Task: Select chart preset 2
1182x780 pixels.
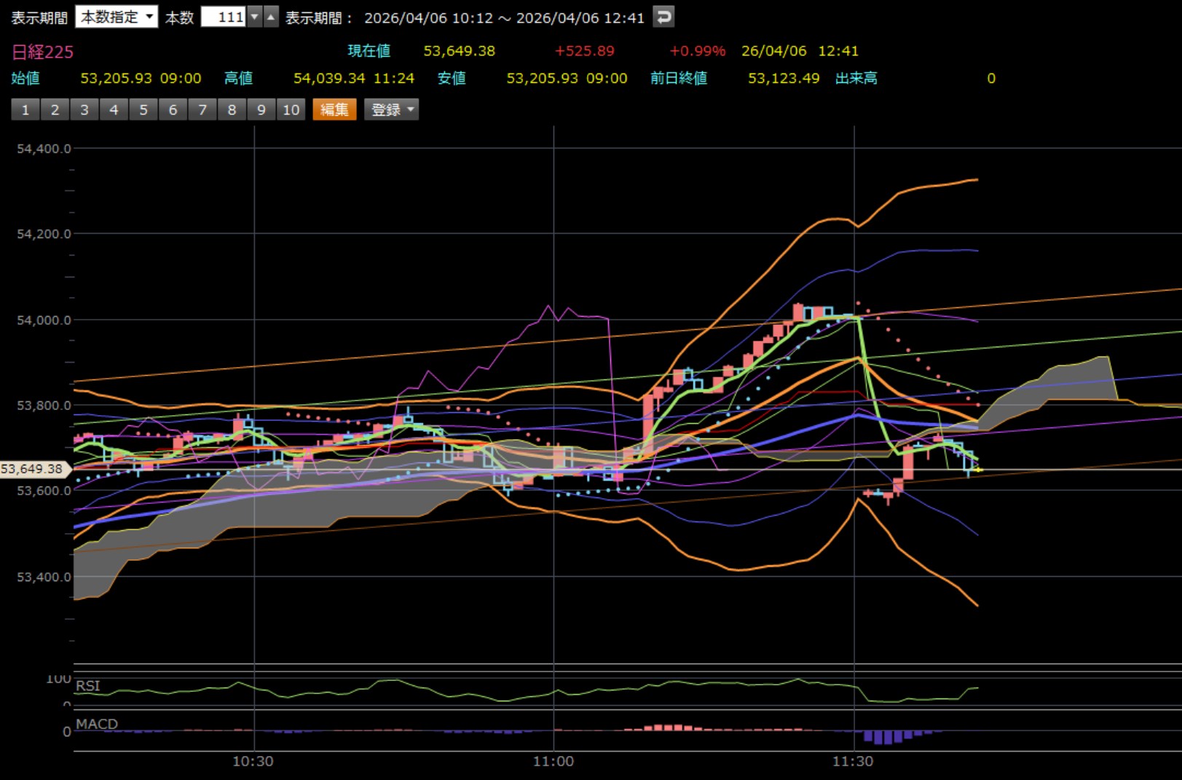Action: pyautogui.click(x=55, y=109)
